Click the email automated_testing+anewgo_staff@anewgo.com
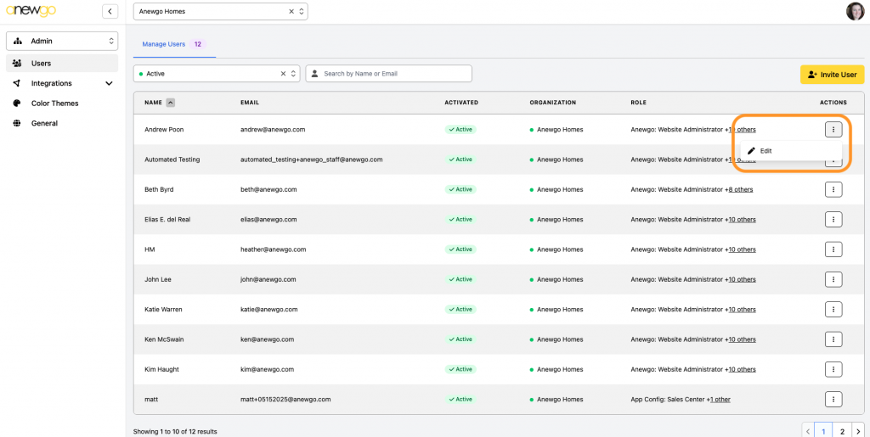Viewport: 870px width, 437px height. 311,160
